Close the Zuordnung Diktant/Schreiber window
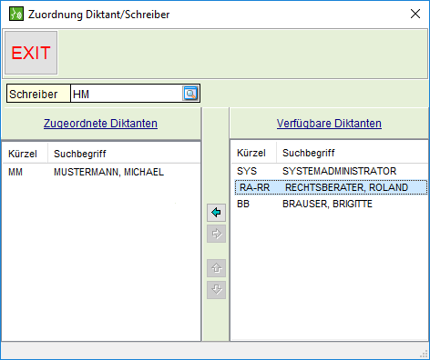This screenshot has width=430, height=360. [x=415, y=14]
